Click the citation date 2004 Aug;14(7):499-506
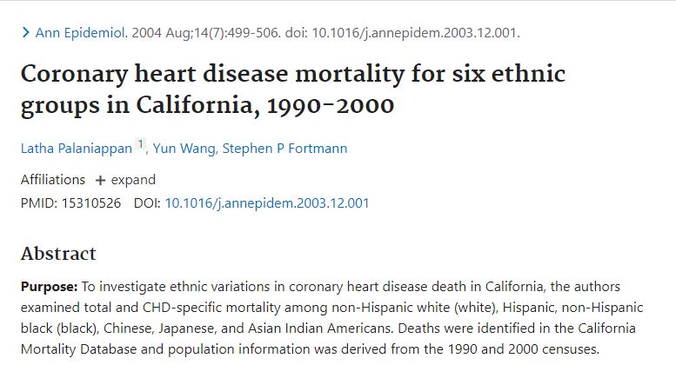The height and width of the screenshot is (365, 676). (x=205, y=33)
